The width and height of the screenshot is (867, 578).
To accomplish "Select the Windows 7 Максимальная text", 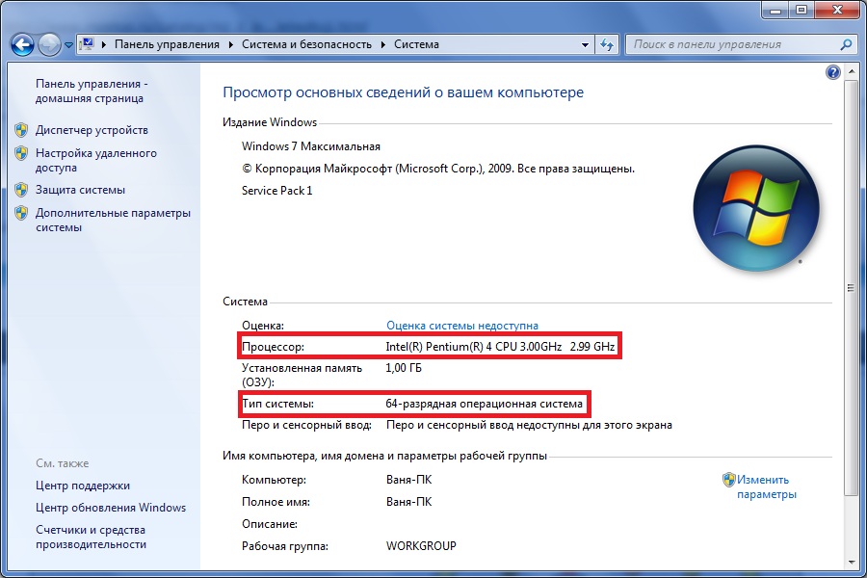I will click(x=311, y=146).
